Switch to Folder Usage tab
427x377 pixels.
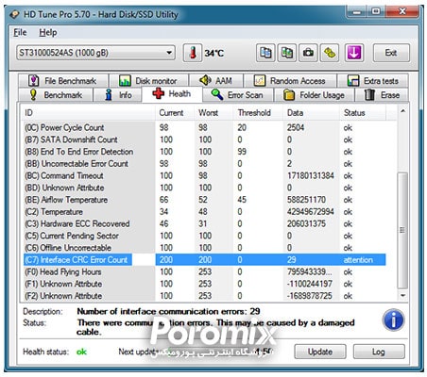(315, 95)
